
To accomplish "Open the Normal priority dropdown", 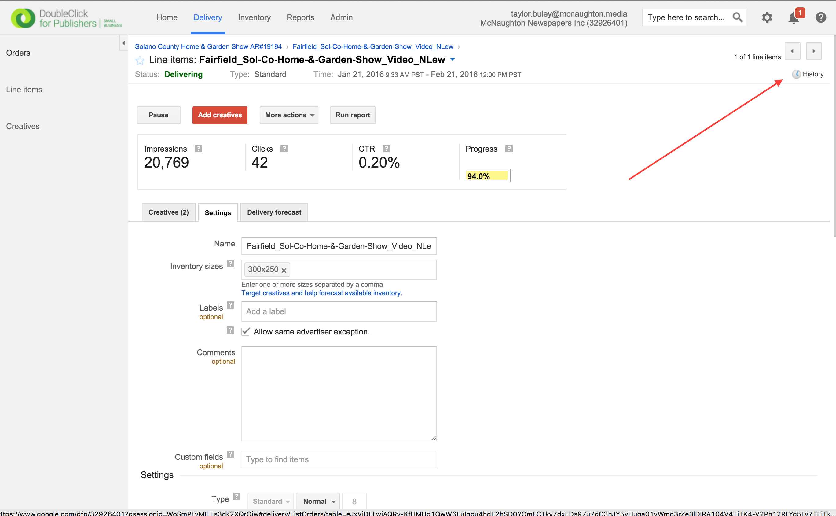I will [317, 501].
